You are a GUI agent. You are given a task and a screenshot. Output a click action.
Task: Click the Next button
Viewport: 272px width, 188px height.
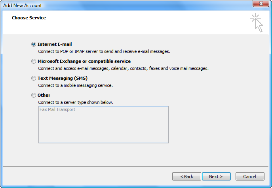click(216, 177)
